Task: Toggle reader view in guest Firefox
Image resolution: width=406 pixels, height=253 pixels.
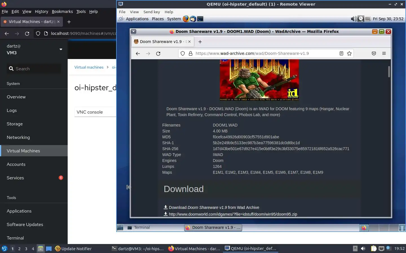Action: point(341,53)
